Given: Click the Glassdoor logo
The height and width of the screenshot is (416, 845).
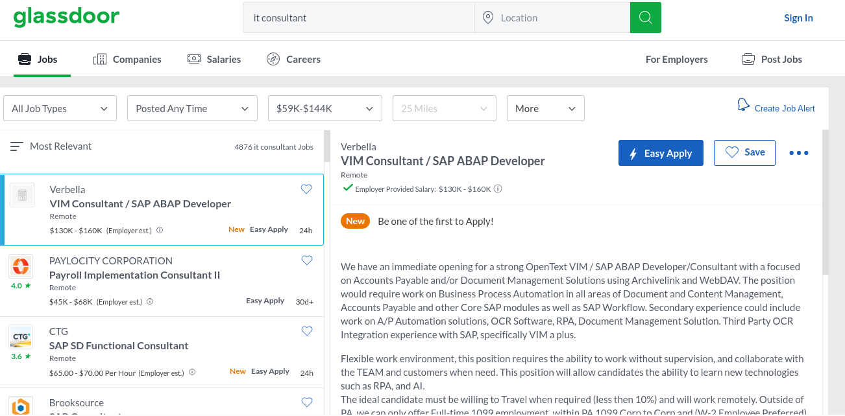Looking at the screenshot, I should point(66,17).
